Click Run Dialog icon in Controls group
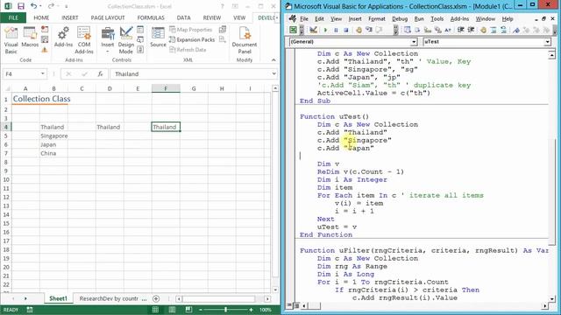 (x=140, y=50)
